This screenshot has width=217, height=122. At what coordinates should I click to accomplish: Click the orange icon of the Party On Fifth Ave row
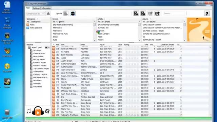click(x=54, y=49)
